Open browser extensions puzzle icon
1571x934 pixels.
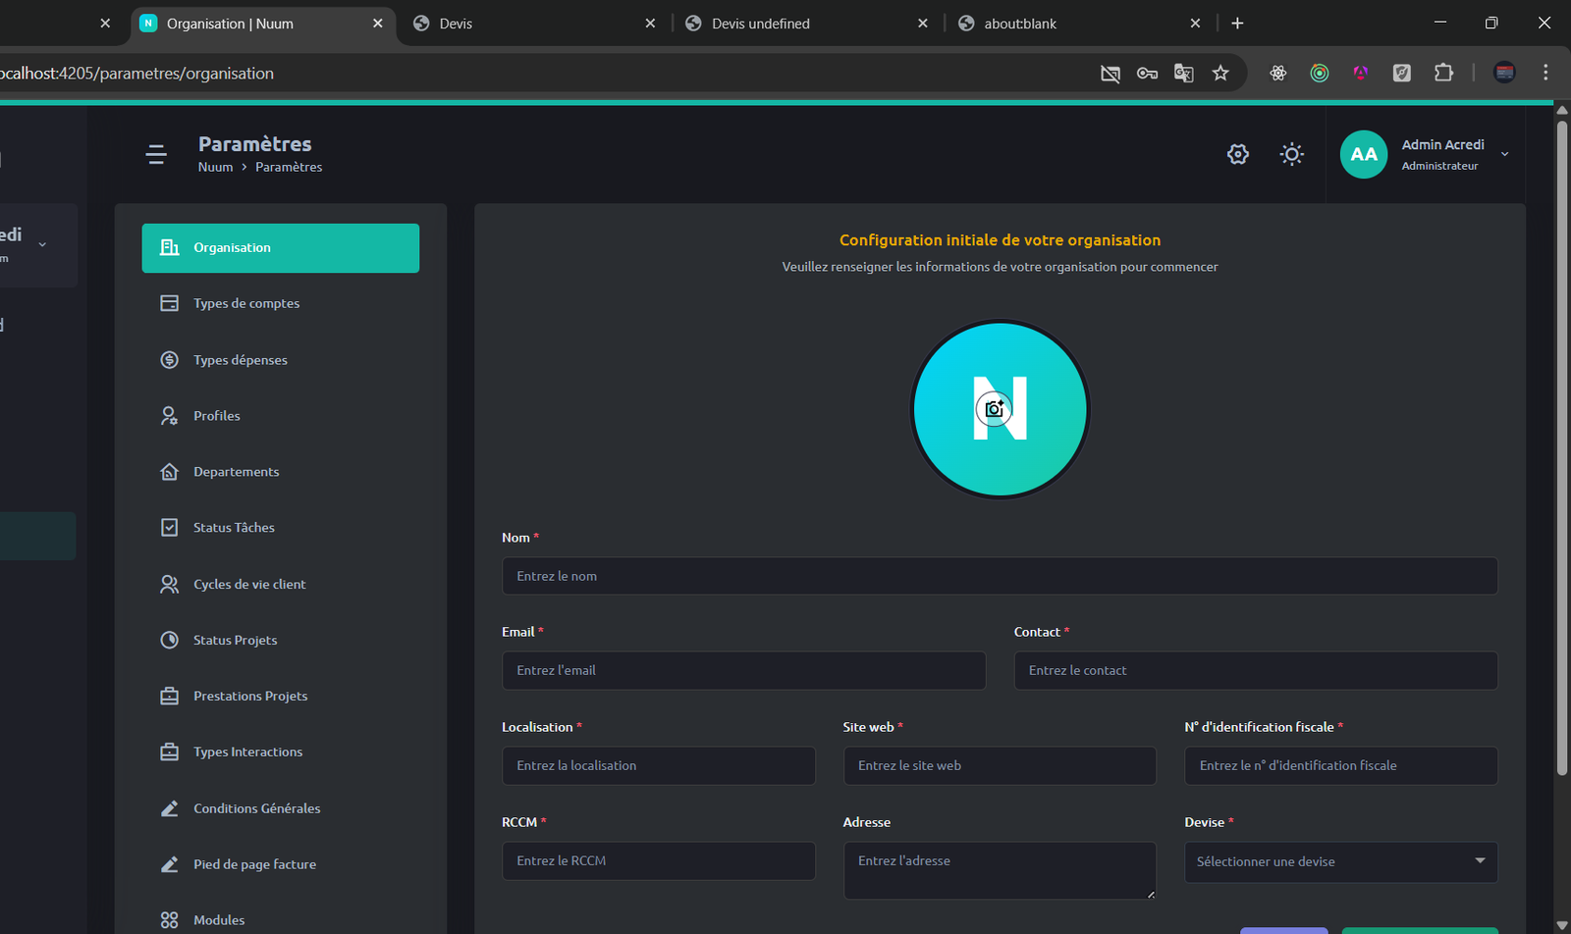(x=1443, y=73)
